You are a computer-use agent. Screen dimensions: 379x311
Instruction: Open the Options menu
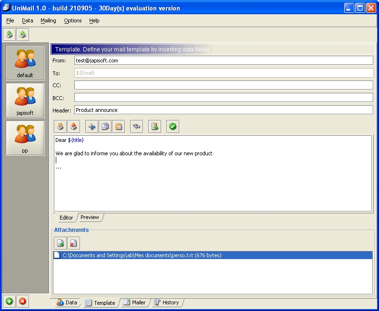point(73,21)
